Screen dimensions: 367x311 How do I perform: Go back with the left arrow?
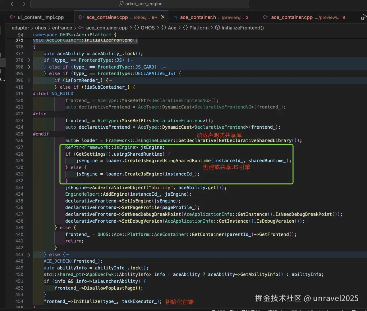pyautogui.click(x=13, y=4)
